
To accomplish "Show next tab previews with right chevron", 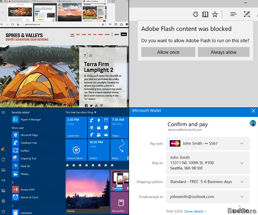I will click(x=111, y=12).
